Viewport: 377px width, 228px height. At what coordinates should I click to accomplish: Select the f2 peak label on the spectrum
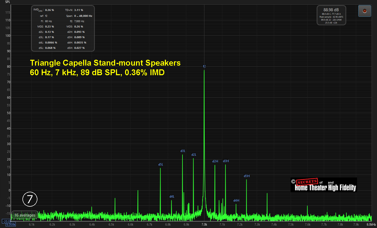click(x=204, y=66)
